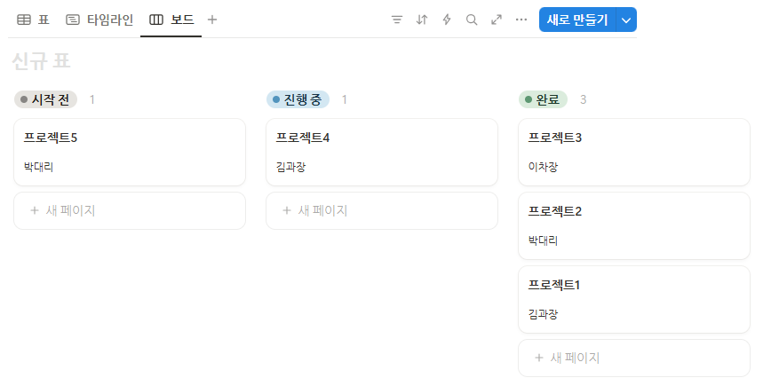Viewport: 763px width, 386px height.
Task: Add 새 페이지 under 완료 column
Action: click(x=634, y=358)
